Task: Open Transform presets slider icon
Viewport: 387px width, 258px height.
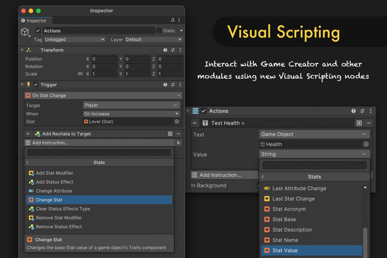Action: point(173,50)
